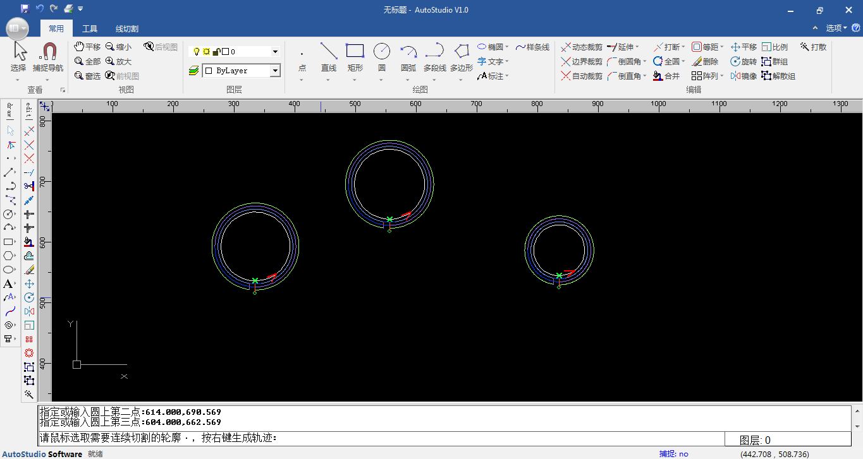Image resolution: width=863 pixels, height=459 pixels.
Task: Select the spiral tool in left draw toolbar
Action: pos(9,325)
